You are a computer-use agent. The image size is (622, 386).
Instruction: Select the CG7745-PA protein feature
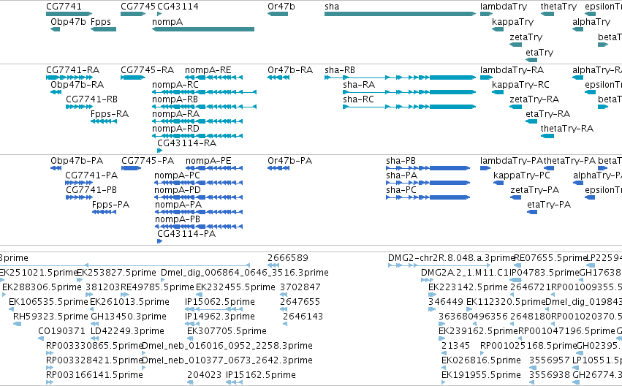132,168
